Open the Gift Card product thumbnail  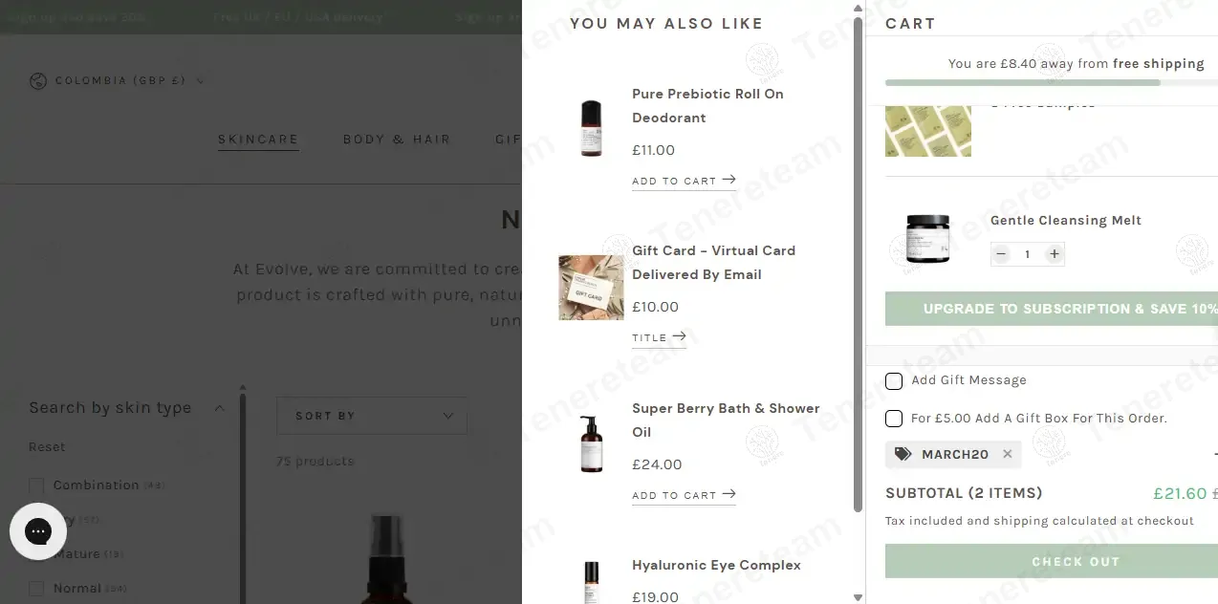point(592,287)
